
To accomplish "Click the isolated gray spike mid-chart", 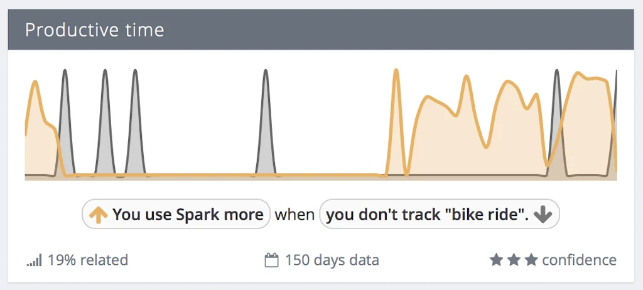I will 266,119.
